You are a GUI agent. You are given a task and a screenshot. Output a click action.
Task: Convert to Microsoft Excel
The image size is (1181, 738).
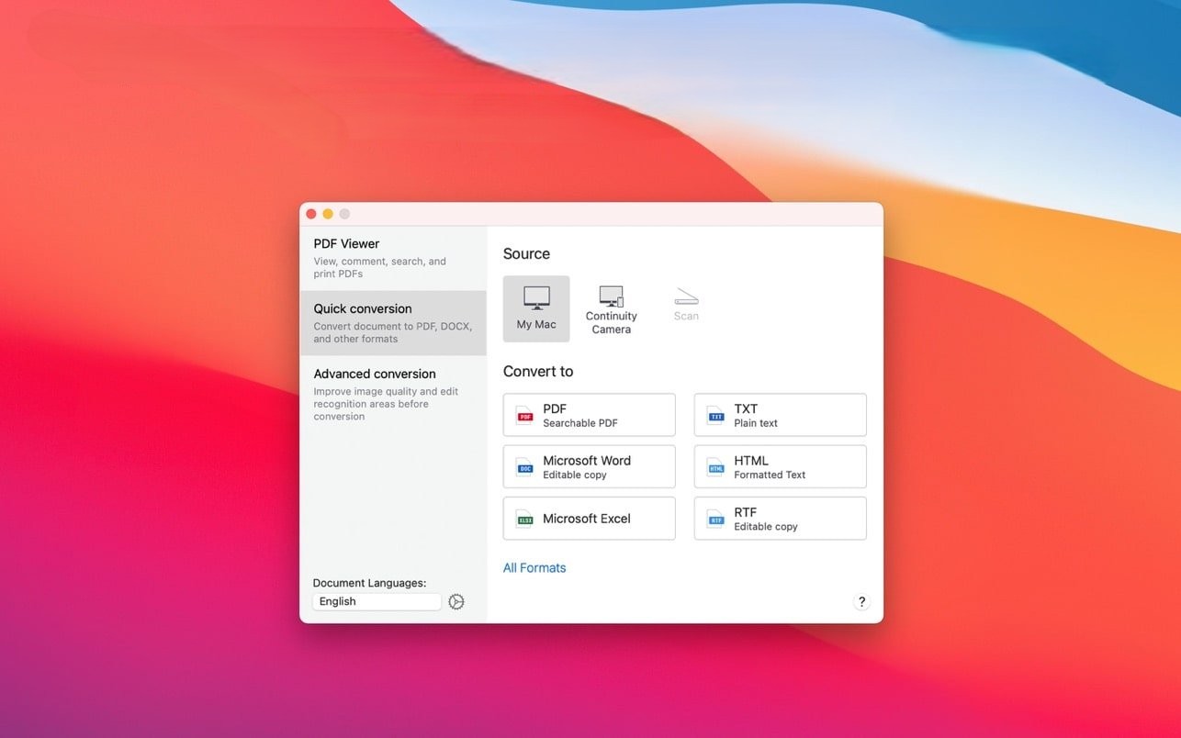(590, 519)
